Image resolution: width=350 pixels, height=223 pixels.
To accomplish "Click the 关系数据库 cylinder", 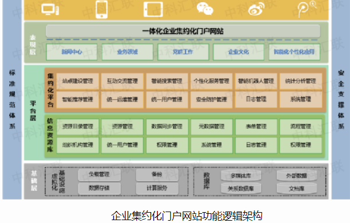I will [241, 189].
